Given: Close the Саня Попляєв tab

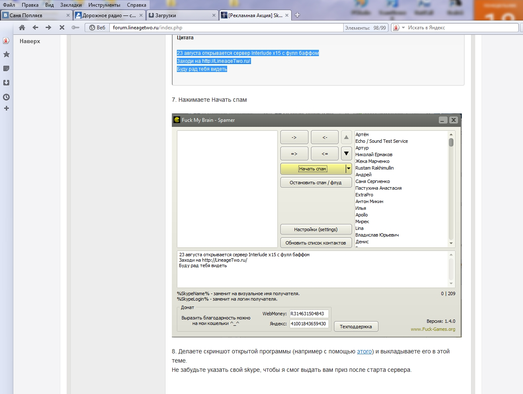Looking at the screenshot, I should pos(68,15).
